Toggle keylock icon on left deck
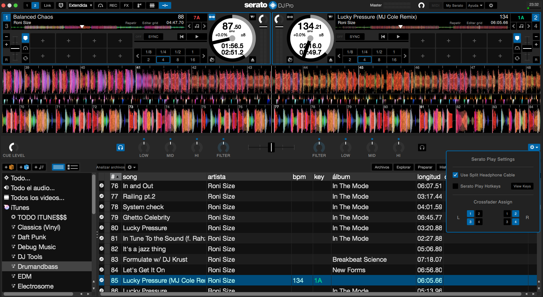 pos(212,17)
